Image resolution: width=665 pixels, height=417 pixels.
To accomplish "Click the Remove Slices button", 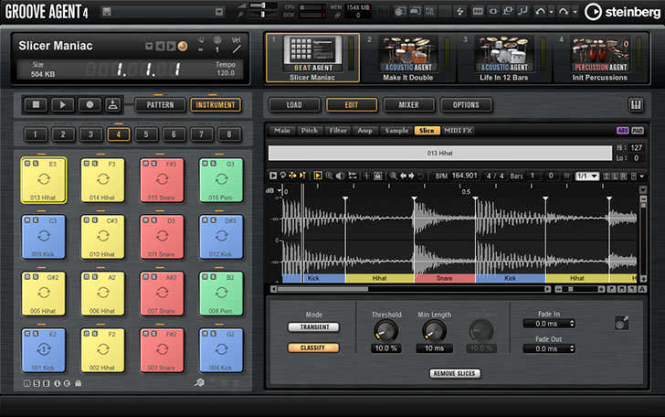I will pyautogui.click(x=455, y=373).
